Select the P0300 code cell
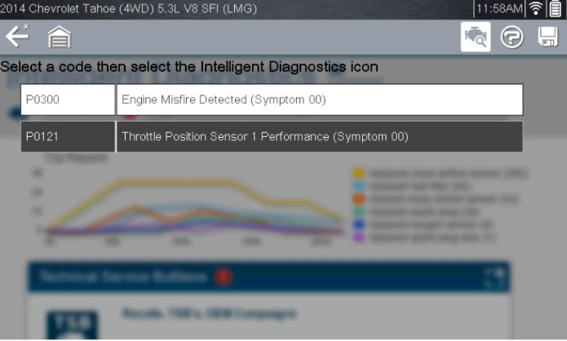 [68, 100]
